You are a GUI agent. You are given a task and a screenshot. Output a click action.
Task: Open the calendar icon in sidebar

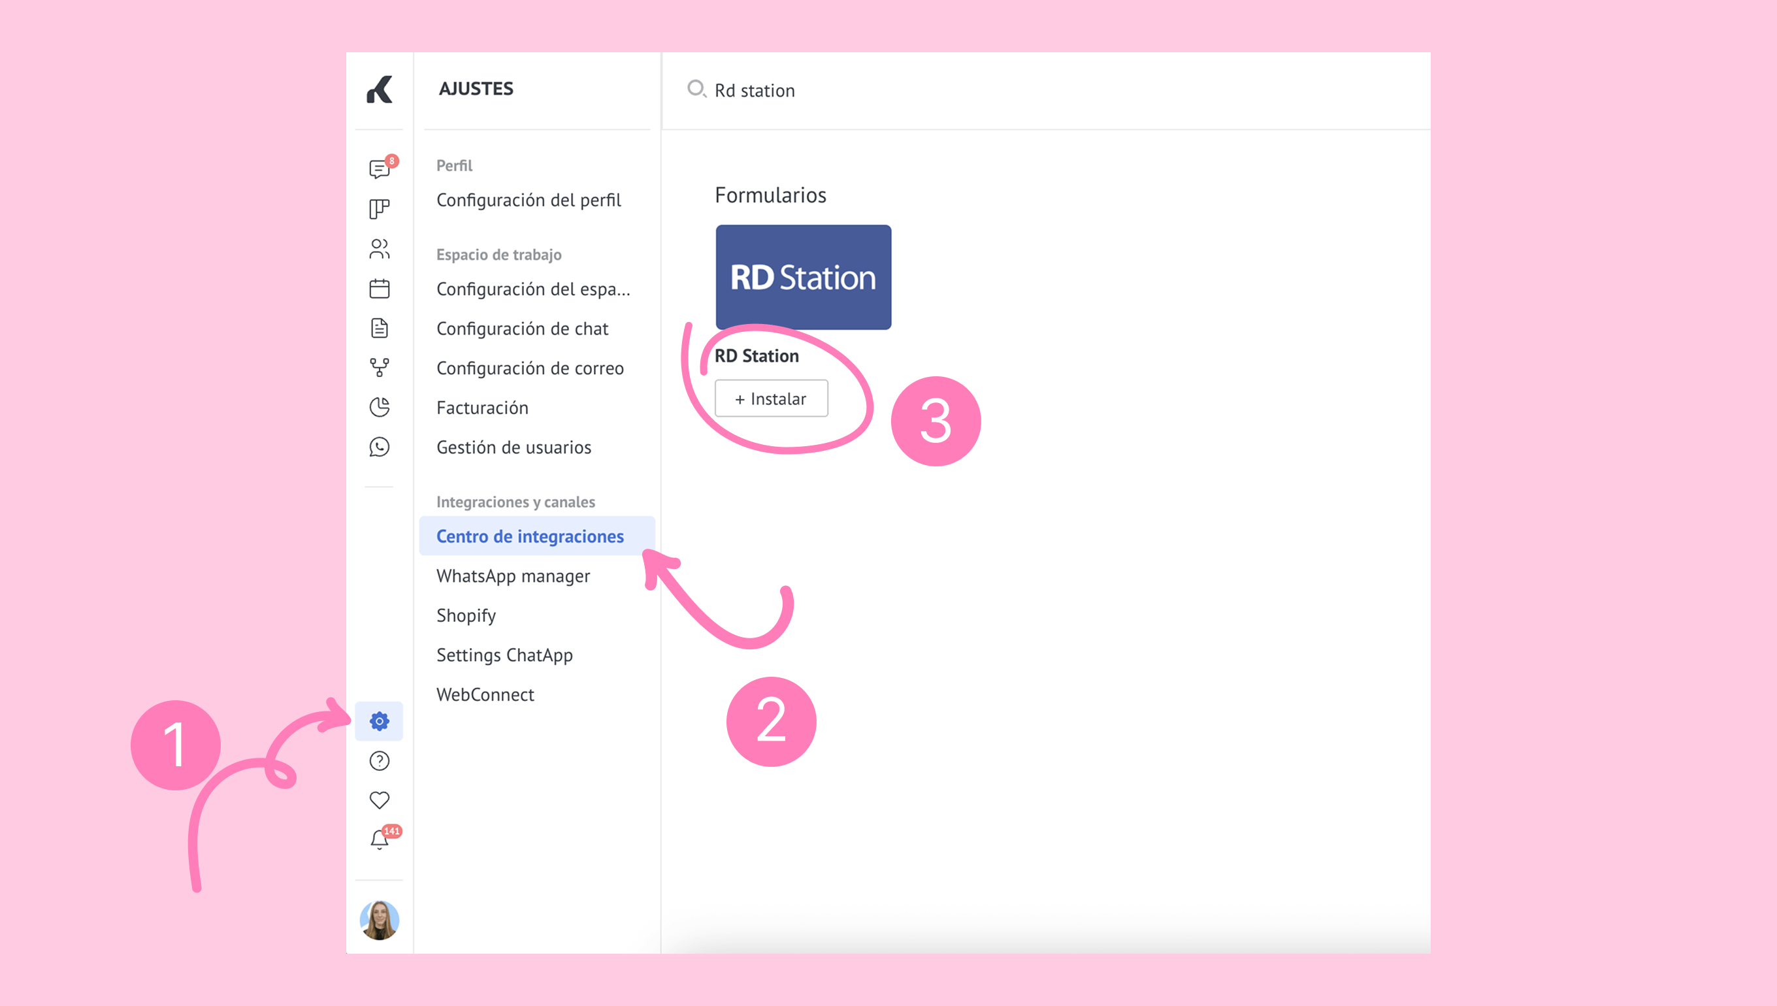coord(380,289)
